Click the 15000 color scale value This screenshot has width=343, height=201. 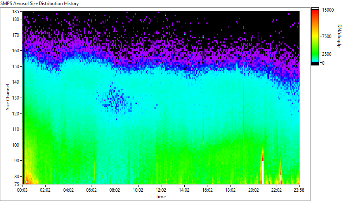click(x=328, y=10)
